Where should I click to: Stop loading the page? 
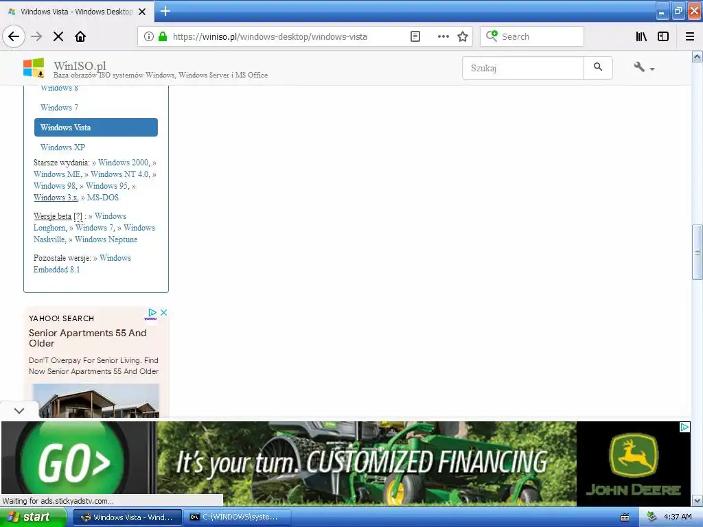(58, 36)
